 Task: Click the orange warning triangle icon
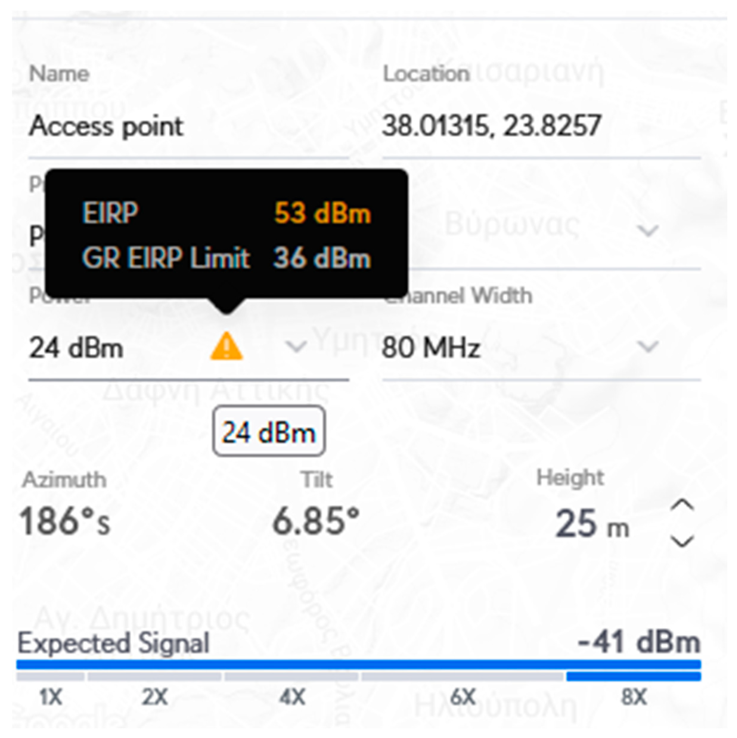(x=226, y=346)
